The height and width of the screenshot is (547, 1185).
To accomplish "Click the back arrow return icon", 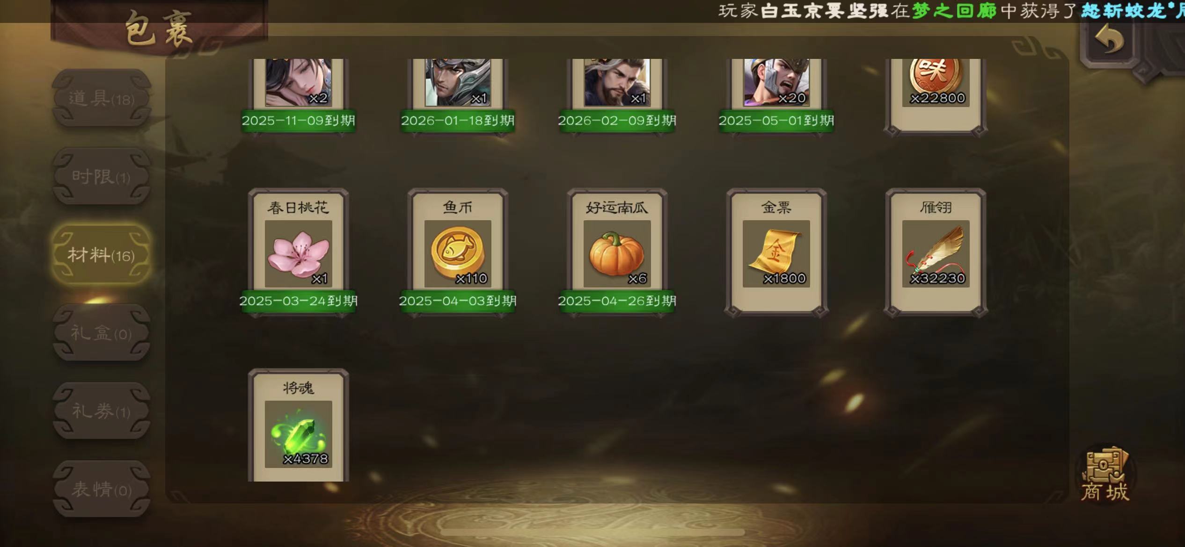I will point(1110,40).
